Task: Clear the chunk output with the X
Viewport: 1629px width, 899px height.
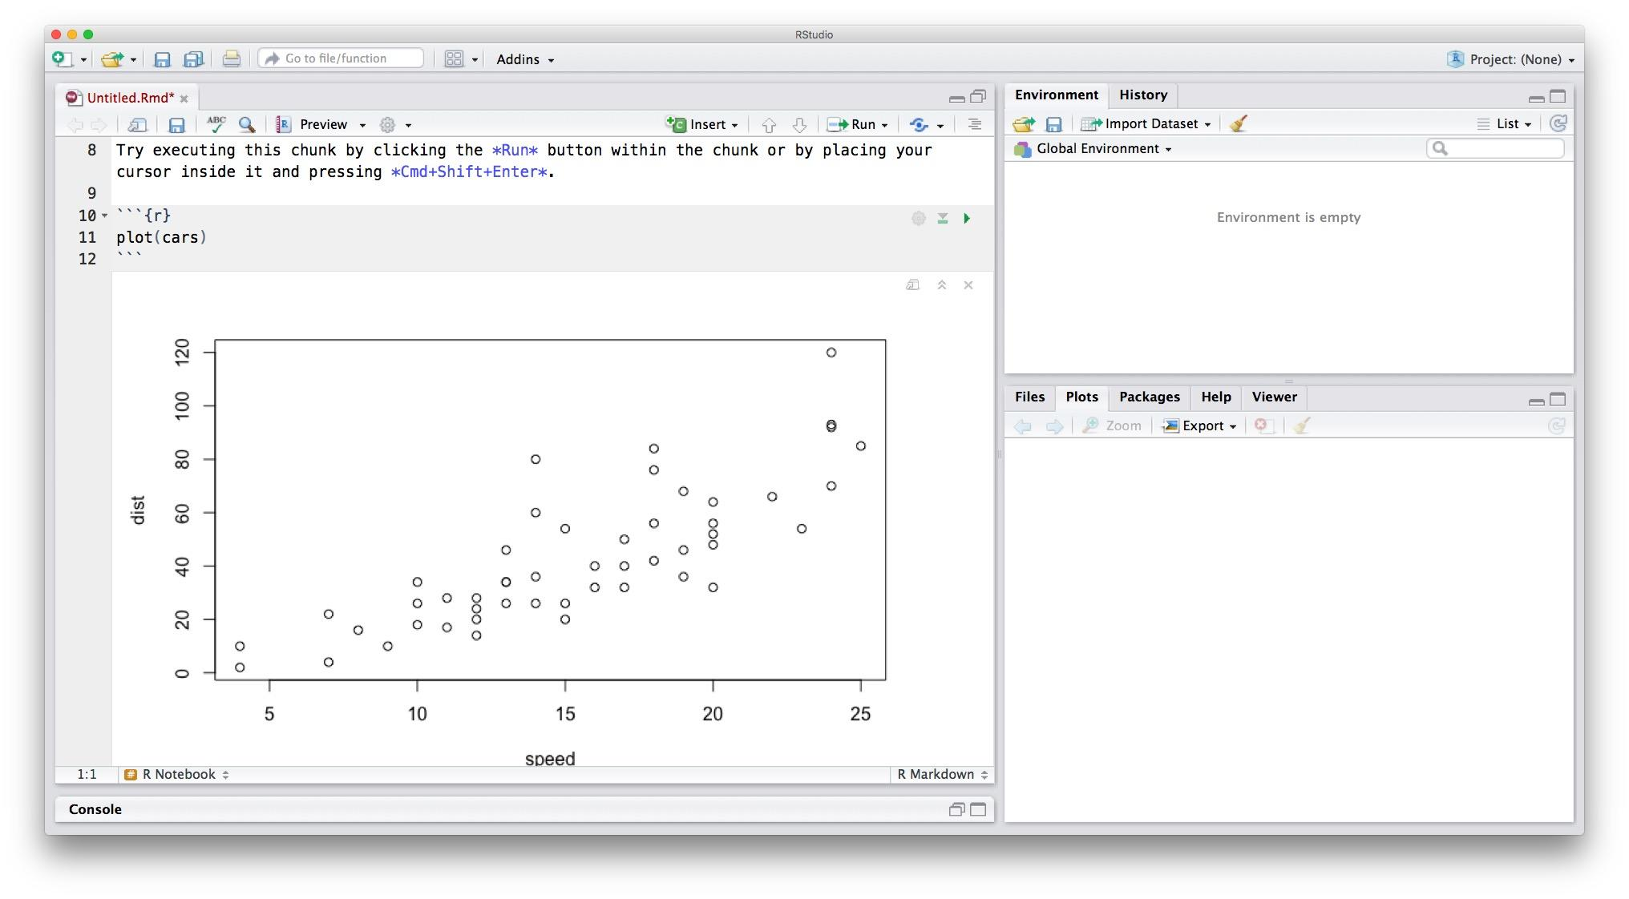Action: (x=968, y=285)
